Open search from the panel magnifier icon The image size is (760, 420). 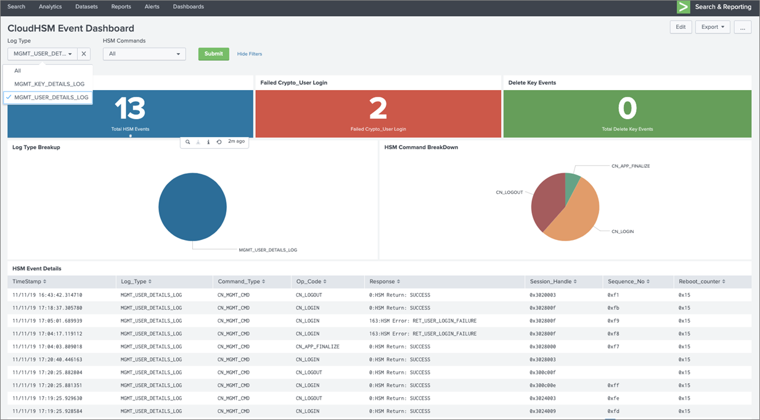point(188,142)
